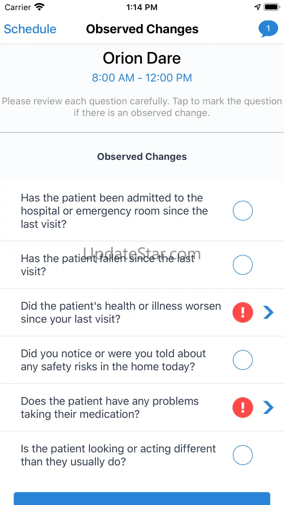Screen dimensions: 284x505
Task: Tap the location arrow status icon
Action: 257,7
